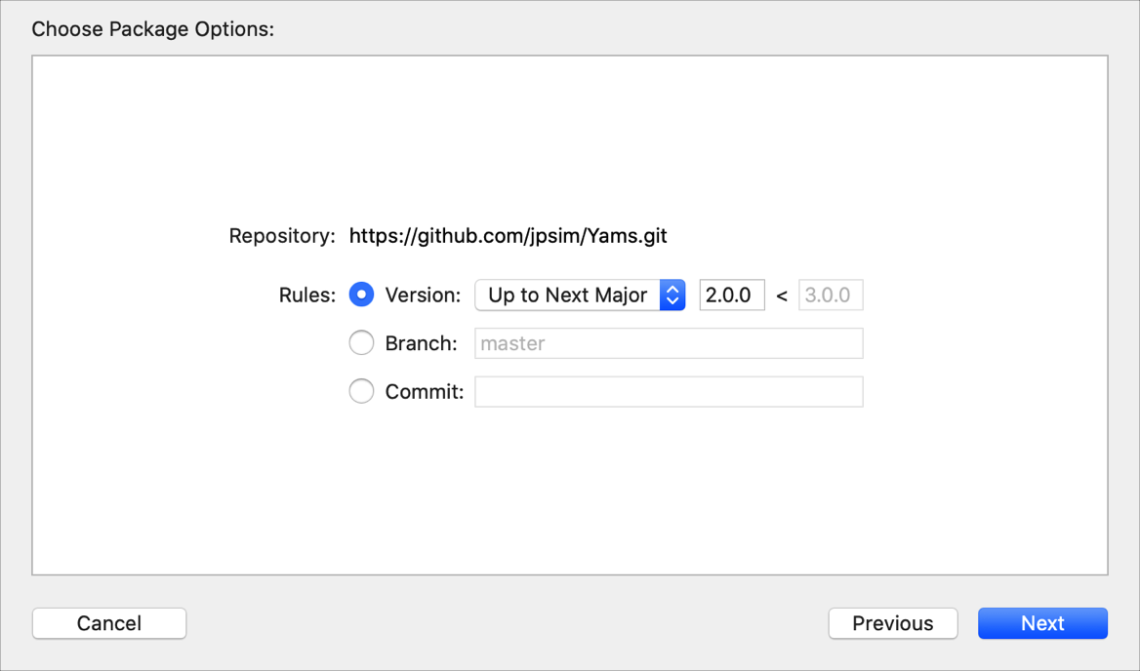
Task: Click the 2.0.0 minimum version field
Action: coord(732,295)
